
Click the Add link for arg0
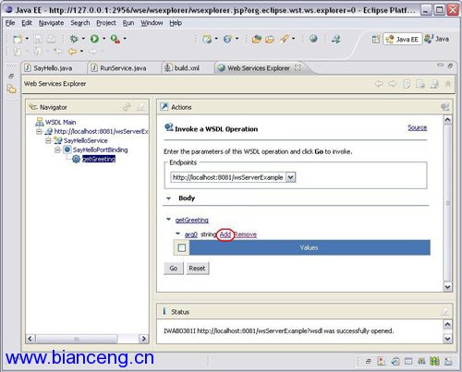pyautogui.click(x=225, y=234)
